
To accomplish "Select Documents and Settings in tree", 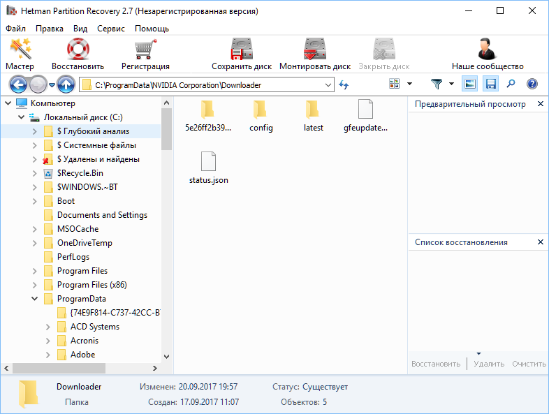I will 102,215.
